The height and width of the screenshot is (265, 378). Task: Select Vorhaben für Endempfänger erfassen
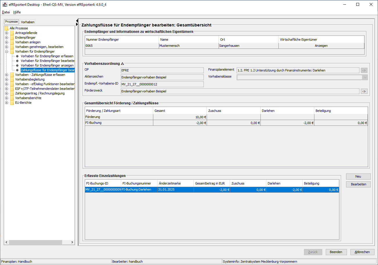pos(47,56)
